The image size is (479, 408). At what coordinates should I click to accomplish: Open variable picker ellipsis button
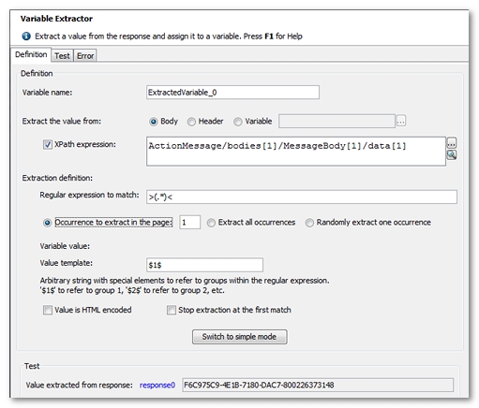tap(401, 121)
